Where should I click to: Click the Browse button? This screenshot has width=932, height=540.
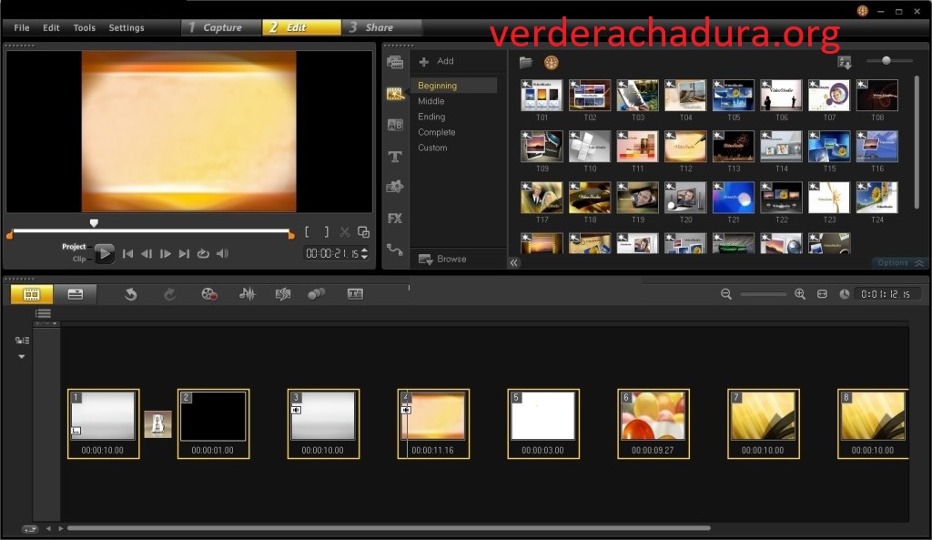[x=443, y=260]
